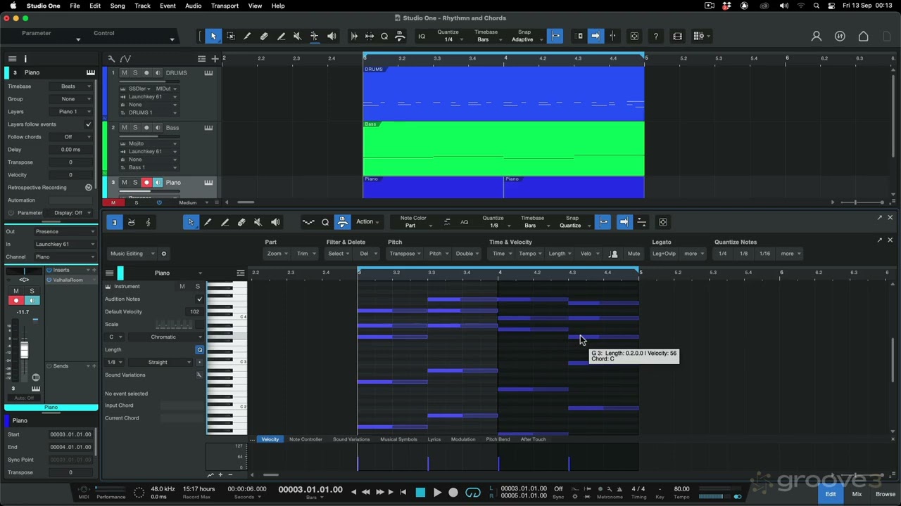Open the Layers Piano 1 dropdown
Screen dimensions: 901x506
coord(72,112)
